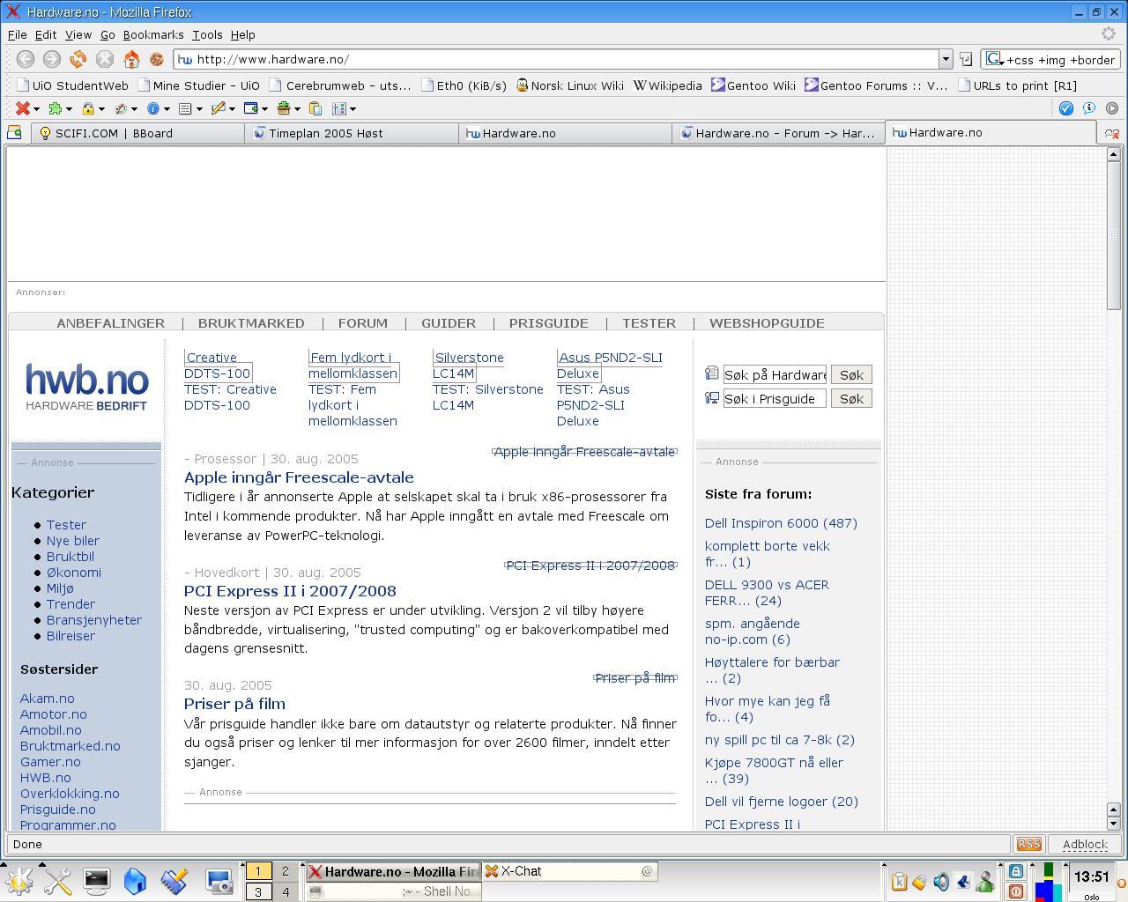Focus the Søk i Prisguide input field
1128x902 pixels.
tap(775, 399)
